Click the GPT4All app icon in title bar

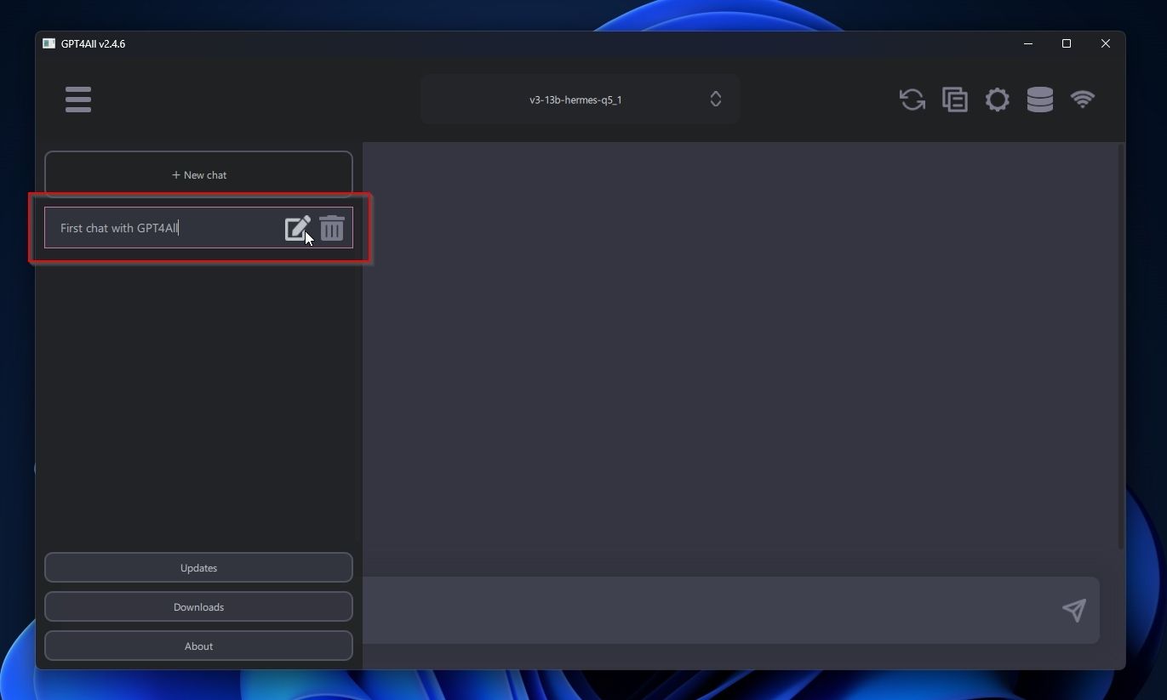tap(49, 44)
